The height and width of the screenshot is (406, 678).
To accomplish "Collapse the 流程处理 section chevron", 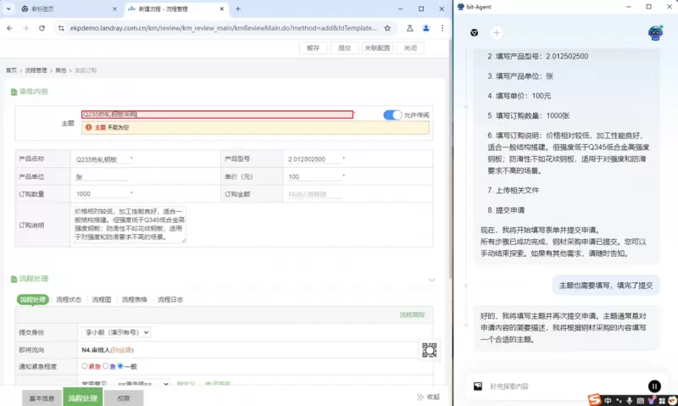I will pyautogui.click(x=432, y=279).
